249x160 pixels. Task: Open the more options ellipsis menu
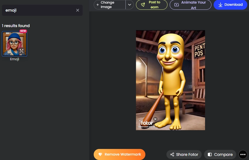tap(243, 154)
